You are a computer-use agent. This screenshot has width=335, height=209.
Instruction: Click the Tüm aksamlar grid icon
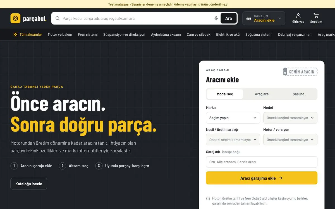[x=15, y=35]
